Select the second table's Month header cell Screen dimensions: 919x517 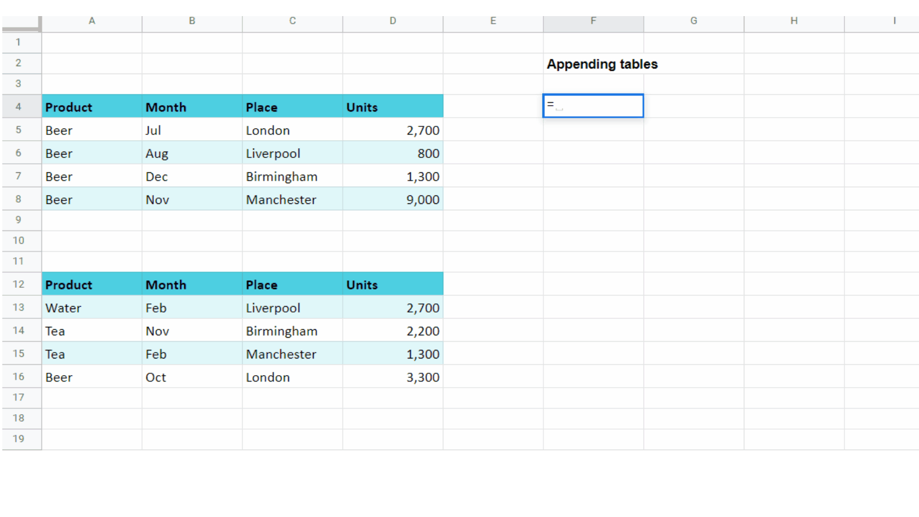192,285
